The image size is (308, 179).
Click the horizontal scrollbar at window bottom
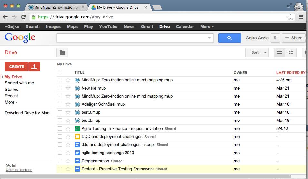pyautogui.click(x=145, y=176)
